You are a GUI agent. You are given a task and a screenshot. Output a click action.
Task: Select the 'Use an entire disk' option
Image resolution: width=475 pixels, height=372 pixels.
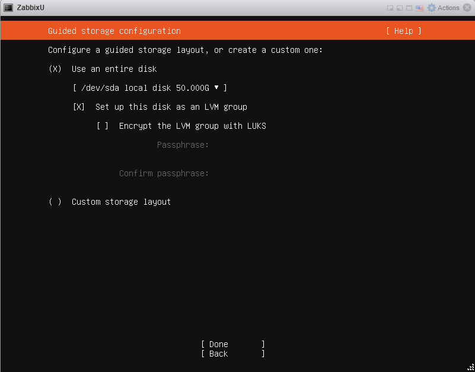[55, 69]
